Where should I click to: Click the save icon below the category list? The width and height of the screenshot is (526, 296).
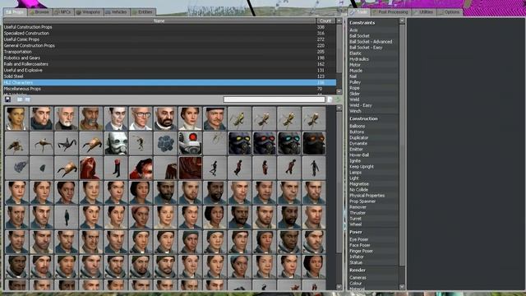tap(7, 99)
